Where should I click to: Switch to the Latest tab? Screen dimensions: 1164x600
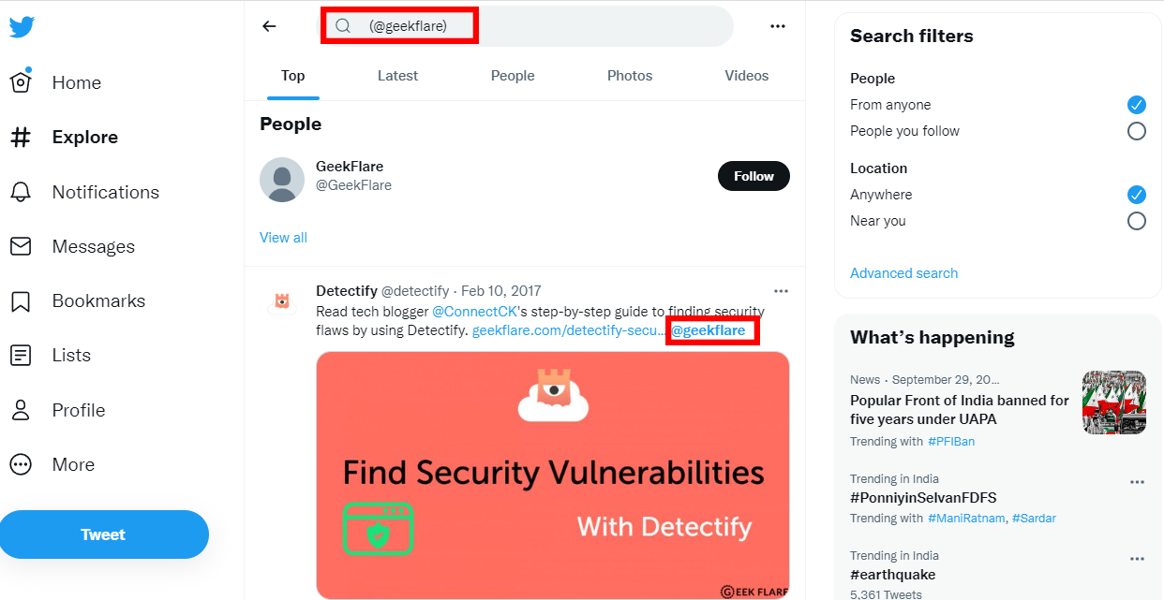coord(397,76)
